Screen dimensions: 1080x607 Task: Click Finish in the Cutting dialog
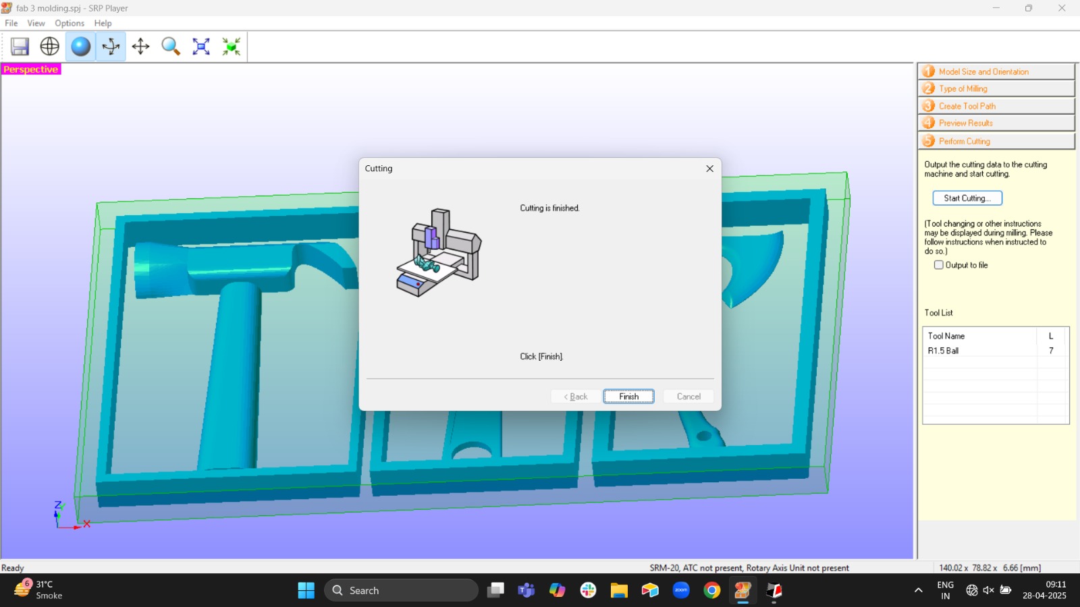click(628, 397)
